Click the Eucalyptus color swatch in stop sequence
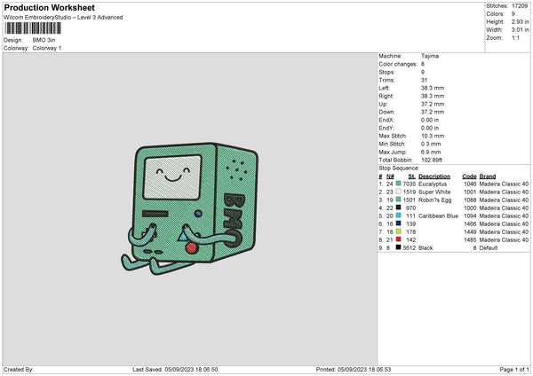533x376 pixels. pyautogui.click(x=398, y=184)
